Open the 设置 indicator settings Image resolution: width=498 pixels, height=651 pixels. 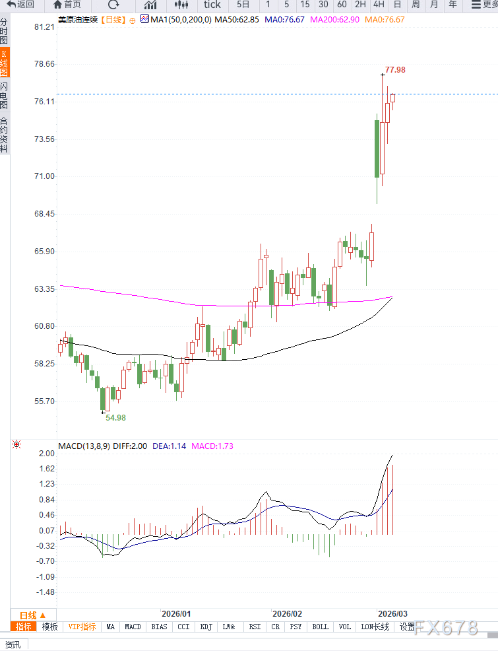[x=407, y=627]
